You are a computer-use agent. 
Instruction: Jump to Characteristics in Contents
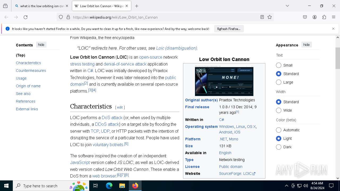[28, 63]
